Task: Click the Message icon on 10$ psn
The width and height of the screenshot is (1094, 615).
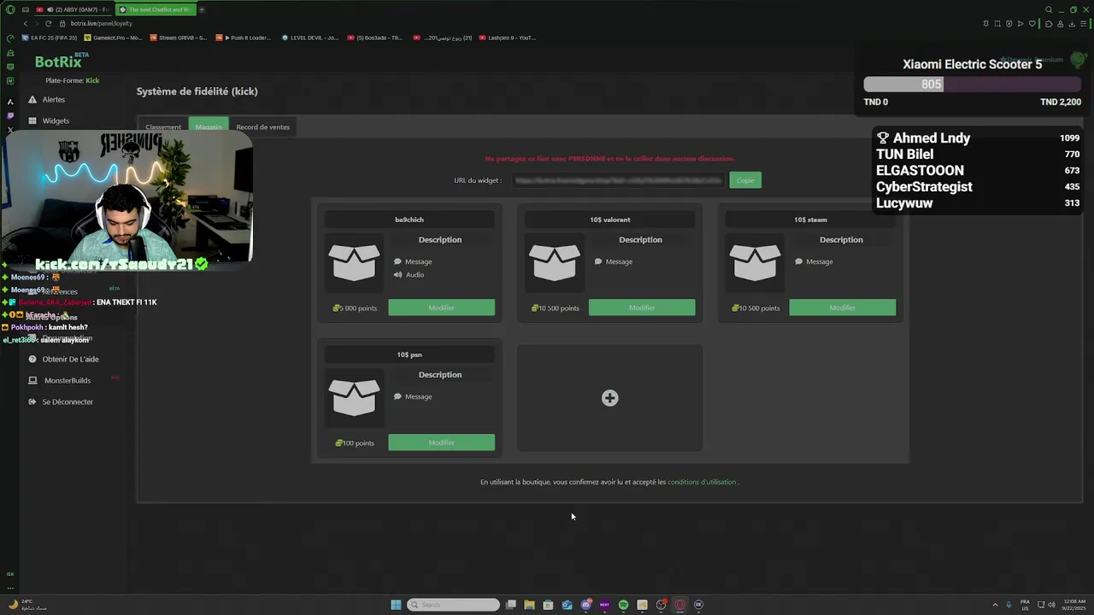Action: pyautogui.click(x=398, y=397)
